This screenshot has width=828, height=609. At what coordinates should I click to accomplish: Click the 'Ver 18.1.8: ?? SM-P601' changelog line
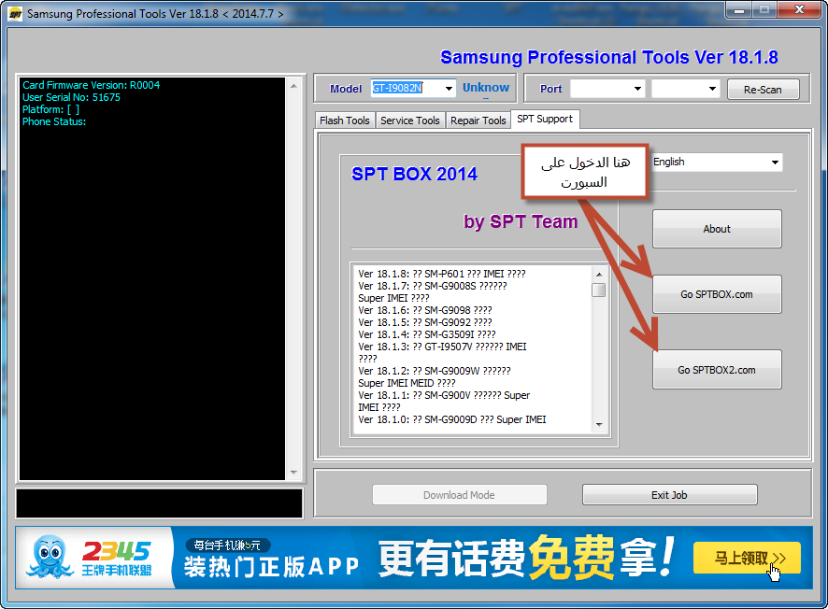[441, 274]
